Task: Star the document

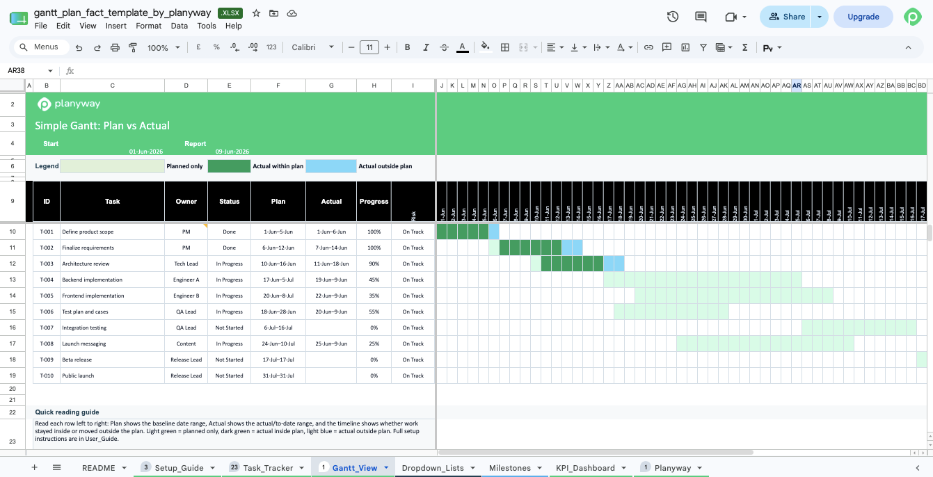Action: coord(256,13)
